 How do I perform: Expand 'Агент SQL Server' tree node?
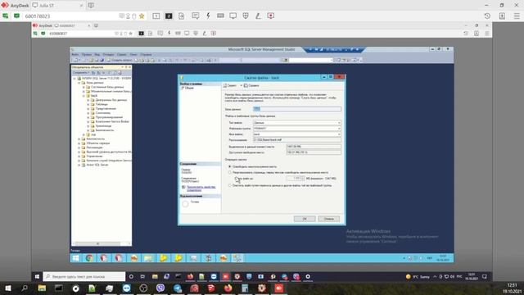79,165
